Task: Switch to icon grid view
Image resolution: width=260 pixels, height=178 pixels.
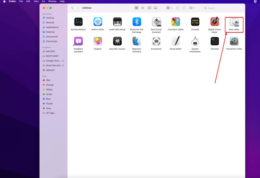Action: coord(137,8)
